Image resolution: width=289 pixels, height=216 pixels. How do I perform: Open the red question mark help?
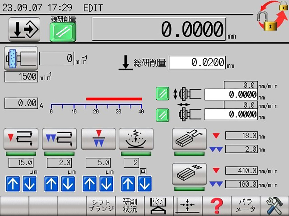216,206
